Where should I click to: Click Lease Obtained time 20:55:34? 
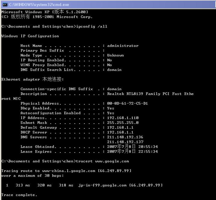click(148, 147)
